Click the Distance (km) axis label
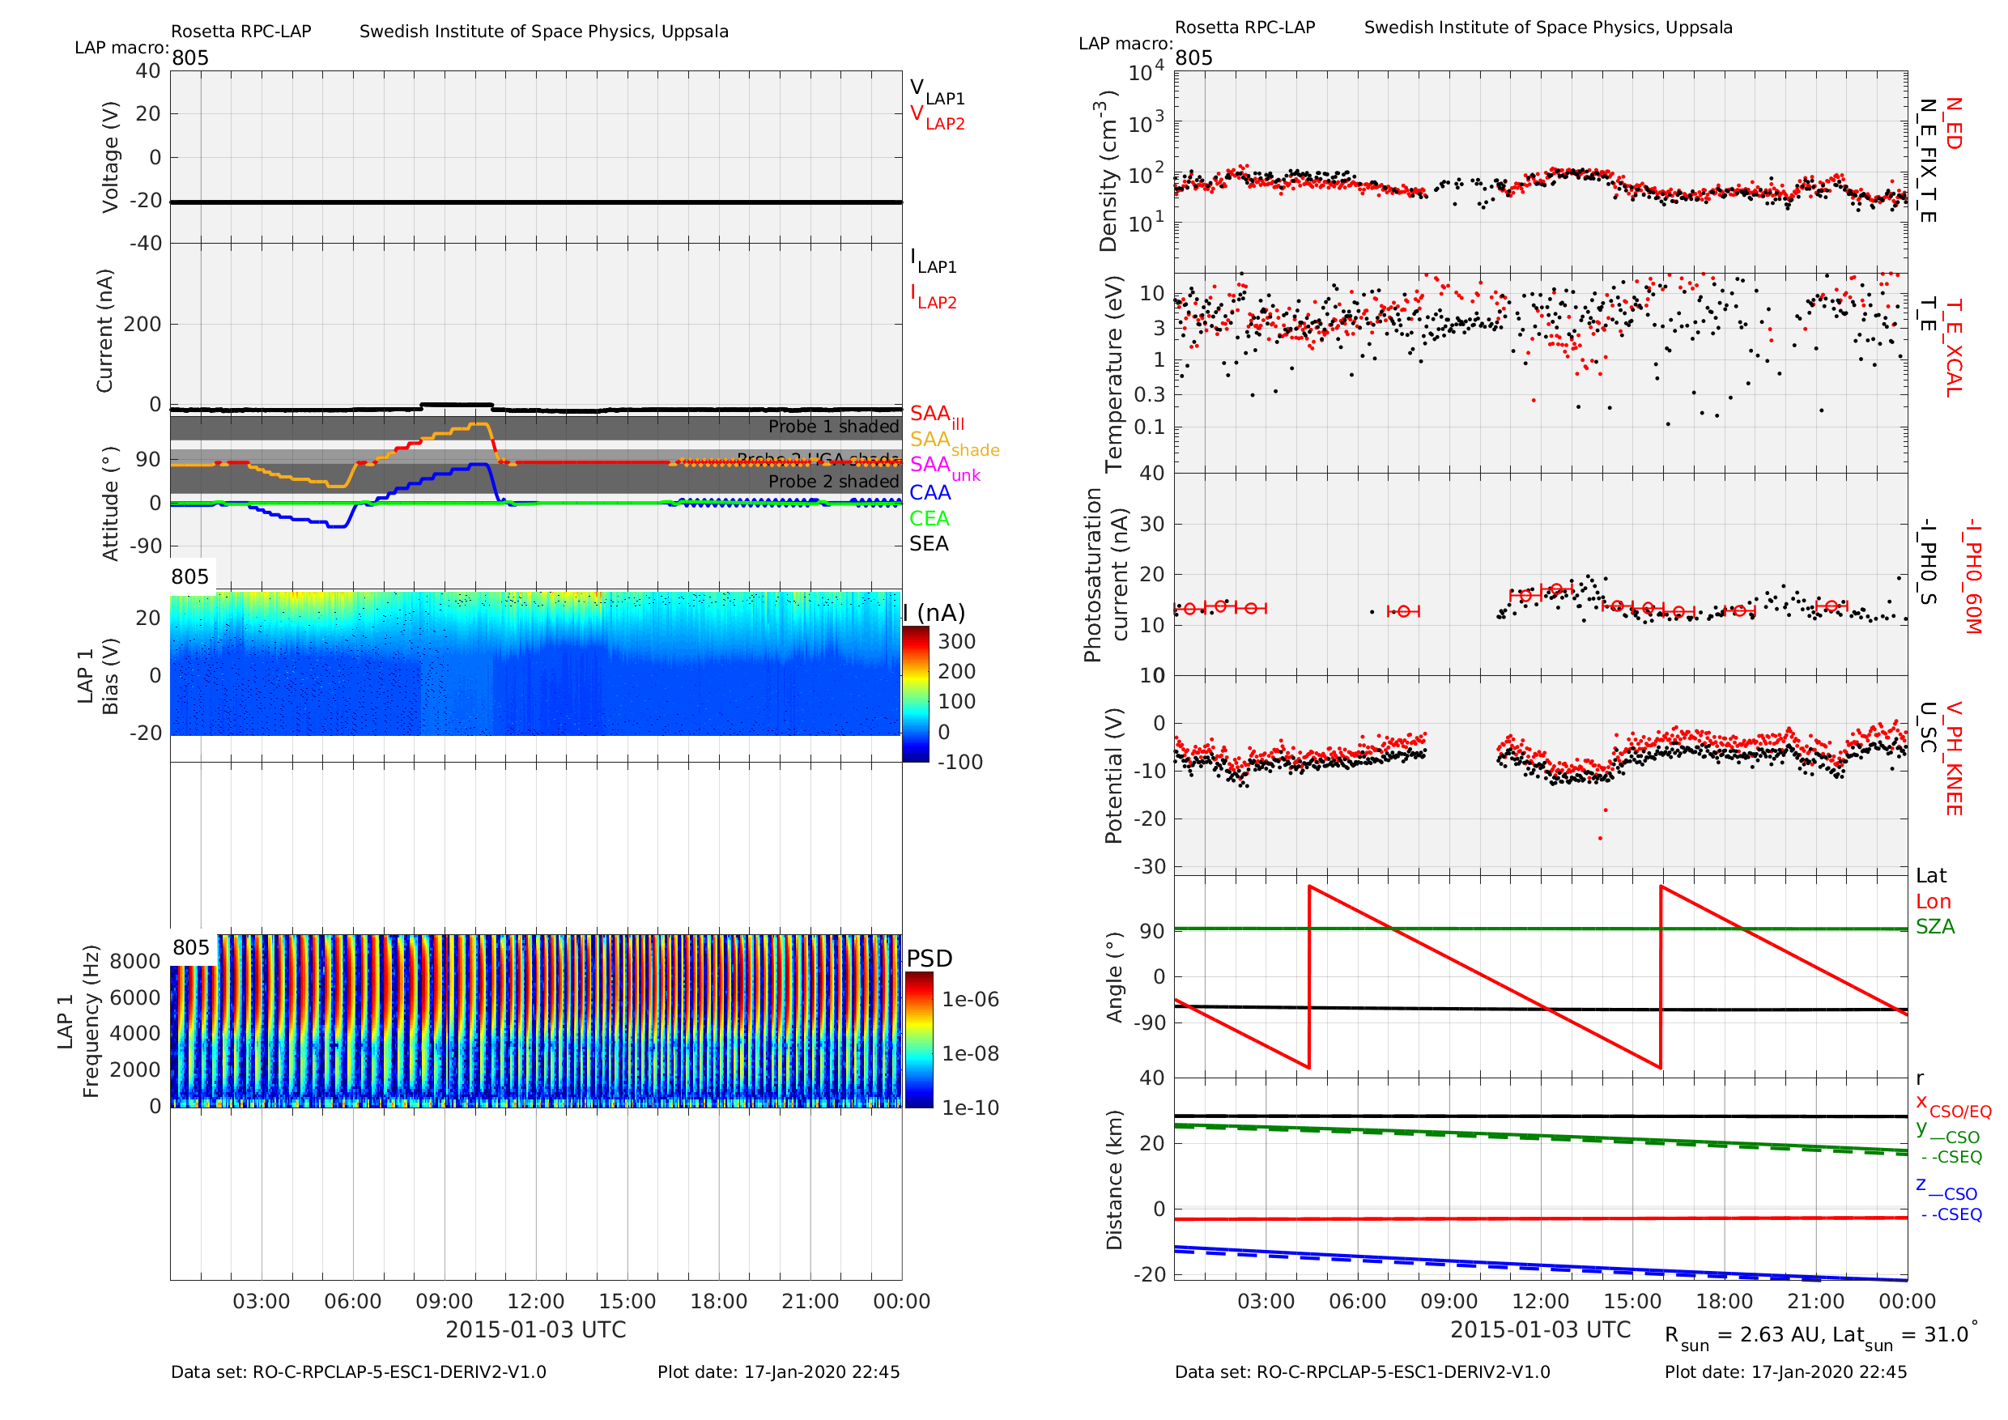The image size is (2008, 1420). (1113, 1180)
